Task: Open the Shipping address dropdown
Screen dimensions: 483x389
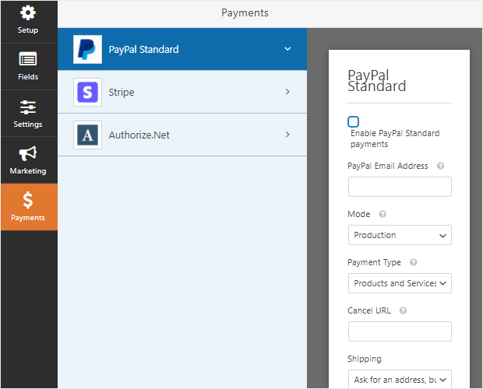Action: click(x=400, y=380)
